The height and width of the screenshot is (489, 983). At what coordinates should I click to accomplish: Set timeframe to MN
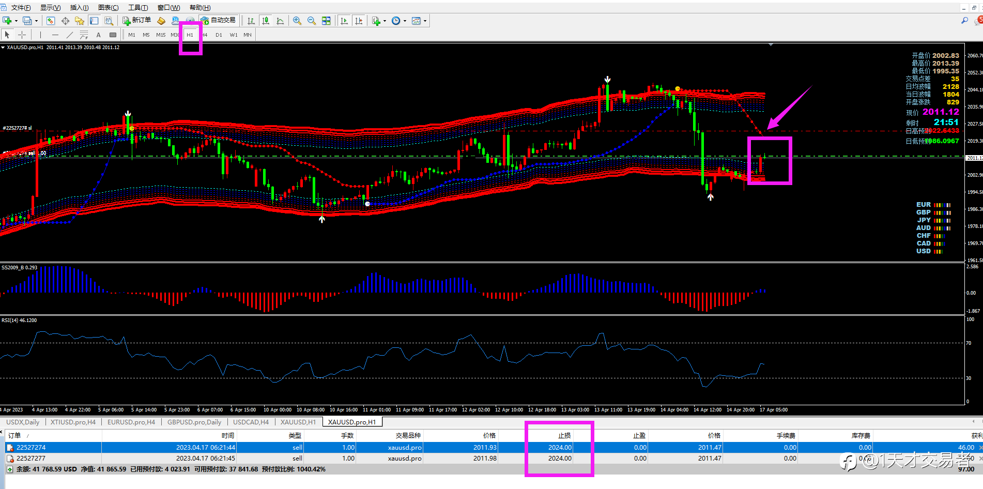(248, 35)
